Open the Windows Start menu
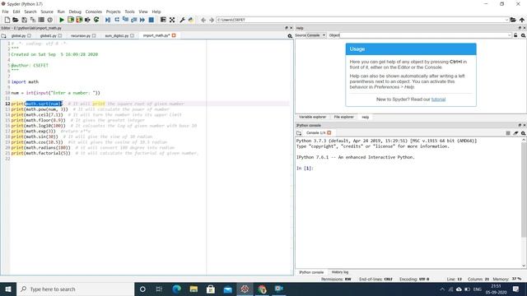 click(8, 289)
